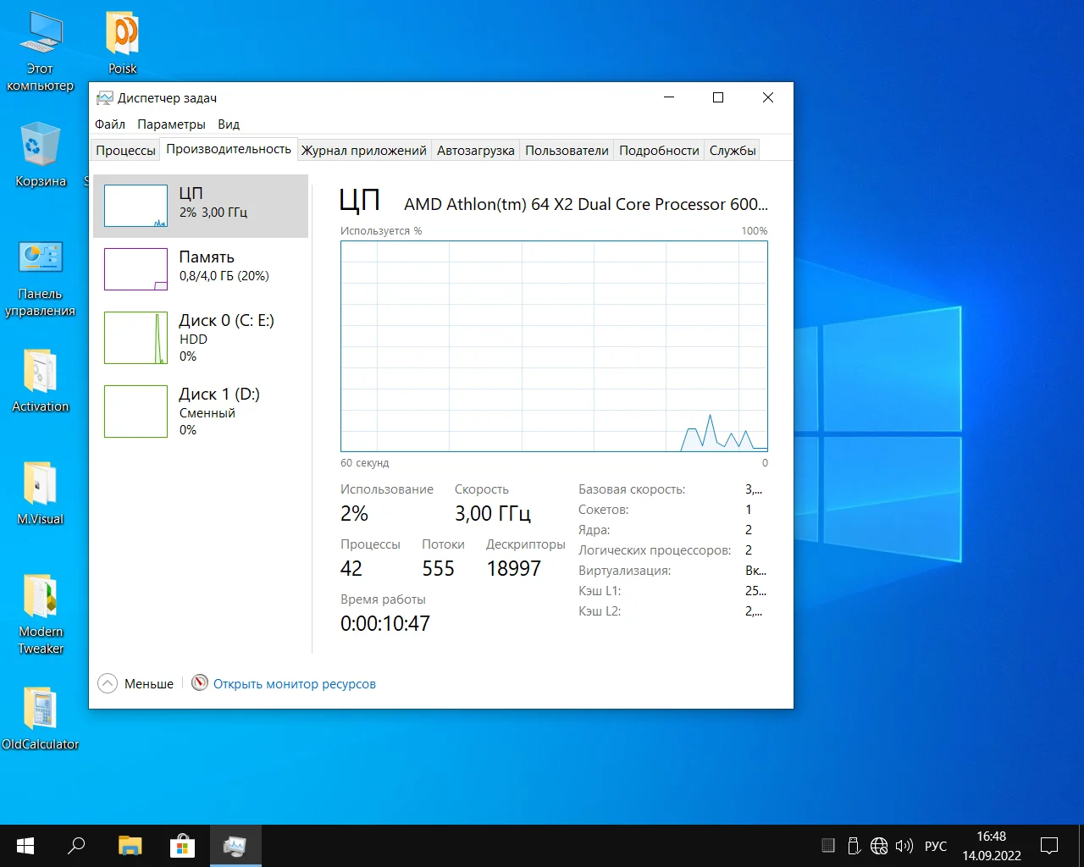Open the 'Вид' menu
1084x867 pixels.
click(229, 124)
